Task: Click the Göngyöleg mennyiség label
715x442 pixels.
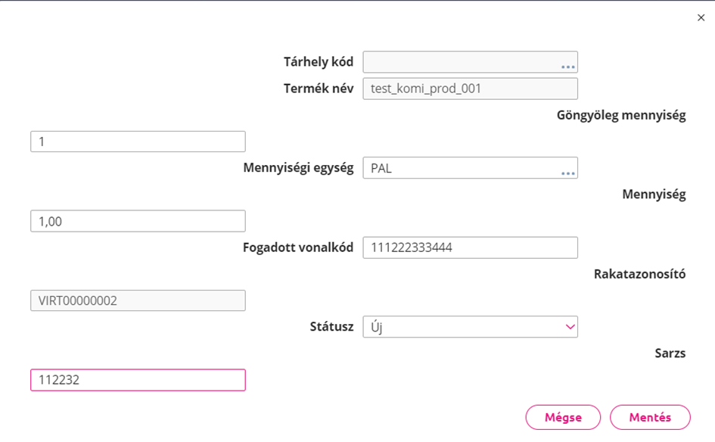Action: click(x=621, y=115)
